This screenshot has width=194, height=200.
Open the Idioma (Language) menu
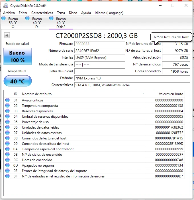109,13
